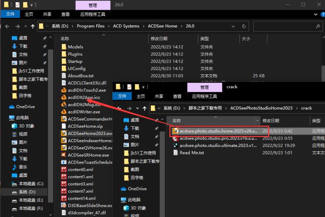Open help in the 26.0 window
The image size is (325, 217).
[x=323, y=15]
